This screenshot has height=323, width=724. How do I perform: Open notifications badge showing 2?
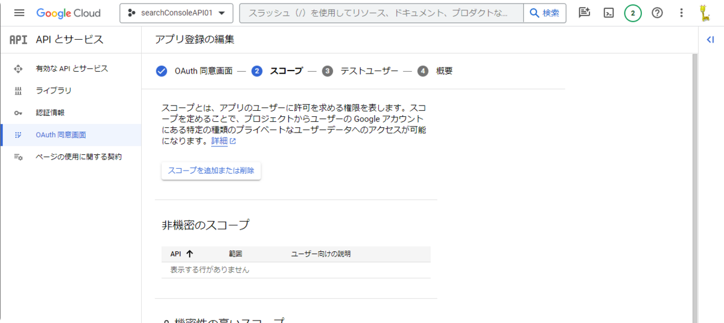(x=633, y=13)
